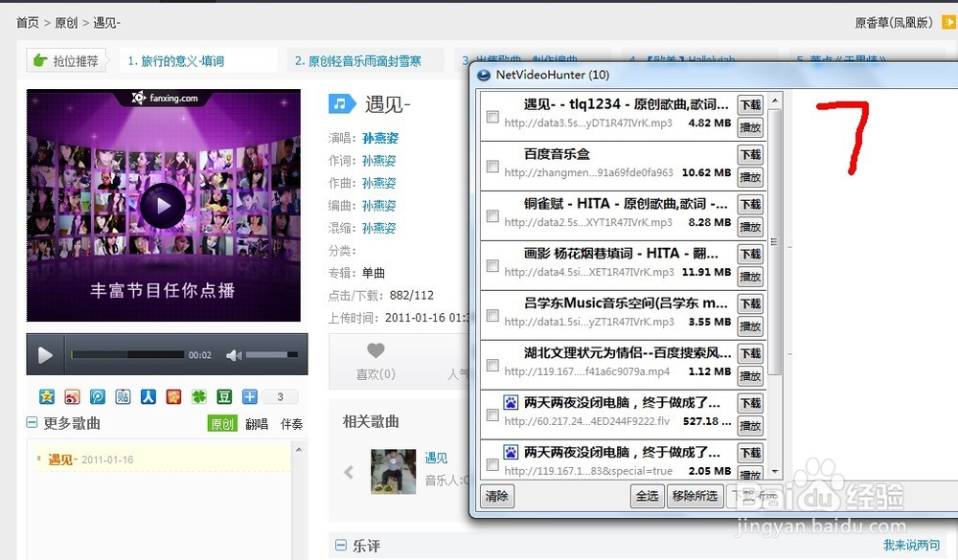The image size is (958, 560).
Task: Download the 画影 杨花烟巷填词 mp3
Action: 750,254
